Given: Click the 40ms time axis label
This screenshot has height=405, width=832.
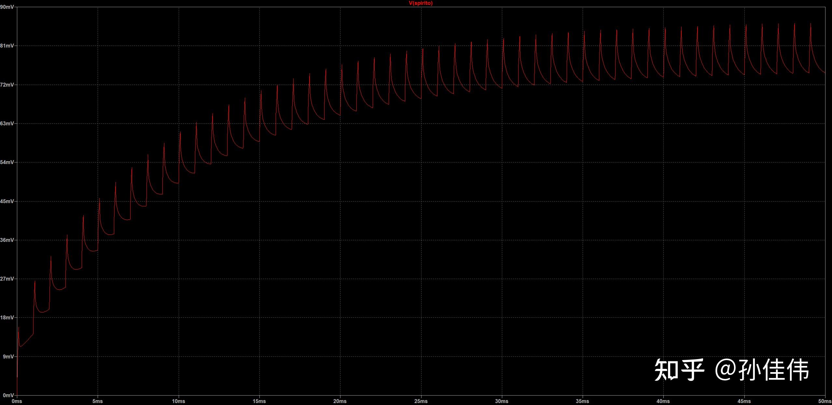Looking at the screenshot, I should (x=663, y=401).
